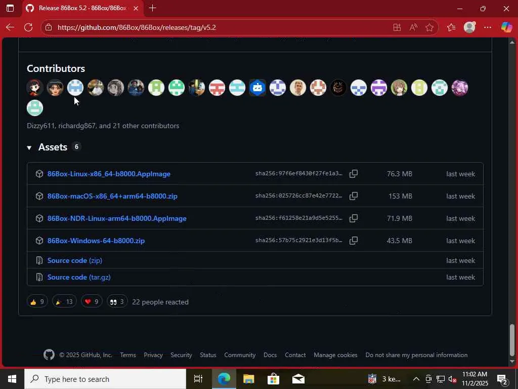Open File Explorer from the taskbar

tap(248, 379)
